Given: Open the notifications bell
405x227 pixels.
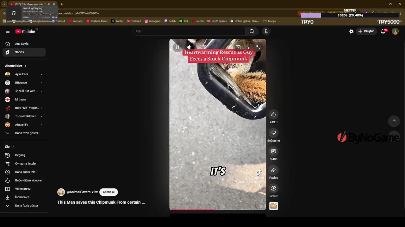Looking at the screenshot, I should pos(383,31).
